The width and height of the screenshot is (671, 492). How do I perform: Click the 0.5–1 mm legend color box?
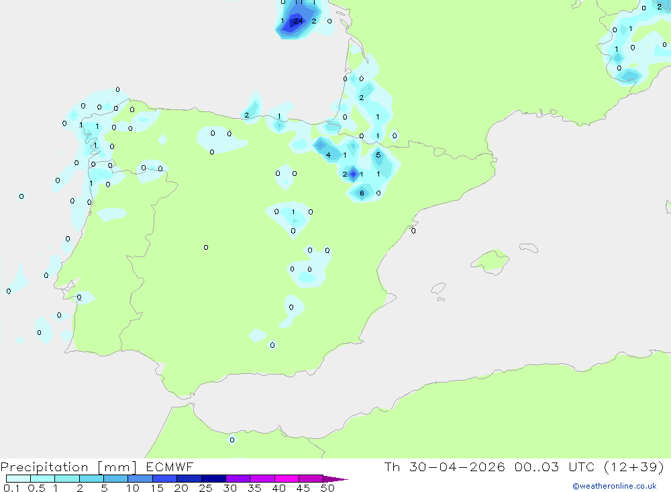42,479
